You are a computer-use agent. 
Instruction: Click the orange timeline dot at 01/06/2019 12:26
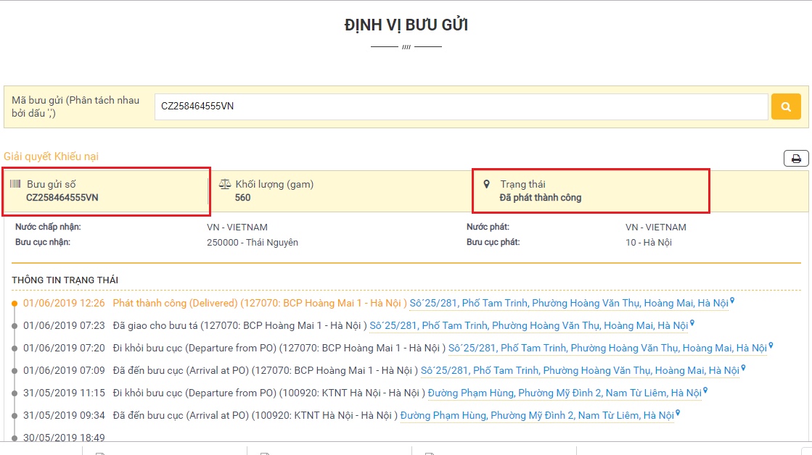(x=14, y=304)
